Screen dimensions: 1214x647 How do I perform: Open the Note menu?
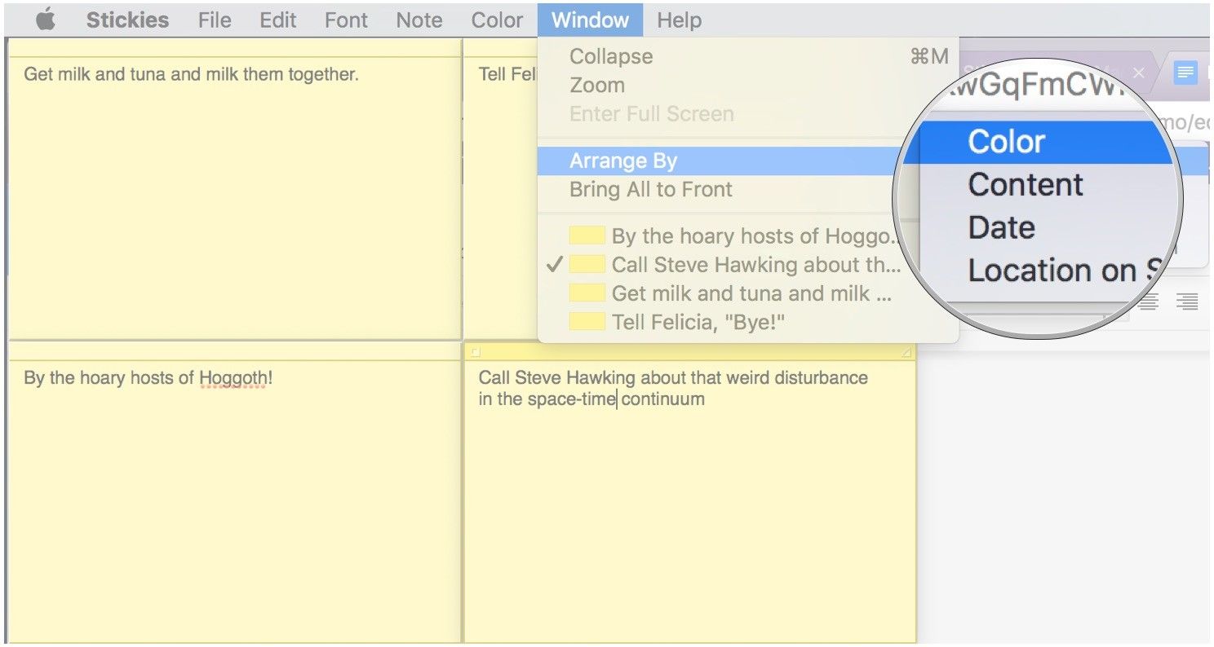pyautogui.click(x=419, y=20)
